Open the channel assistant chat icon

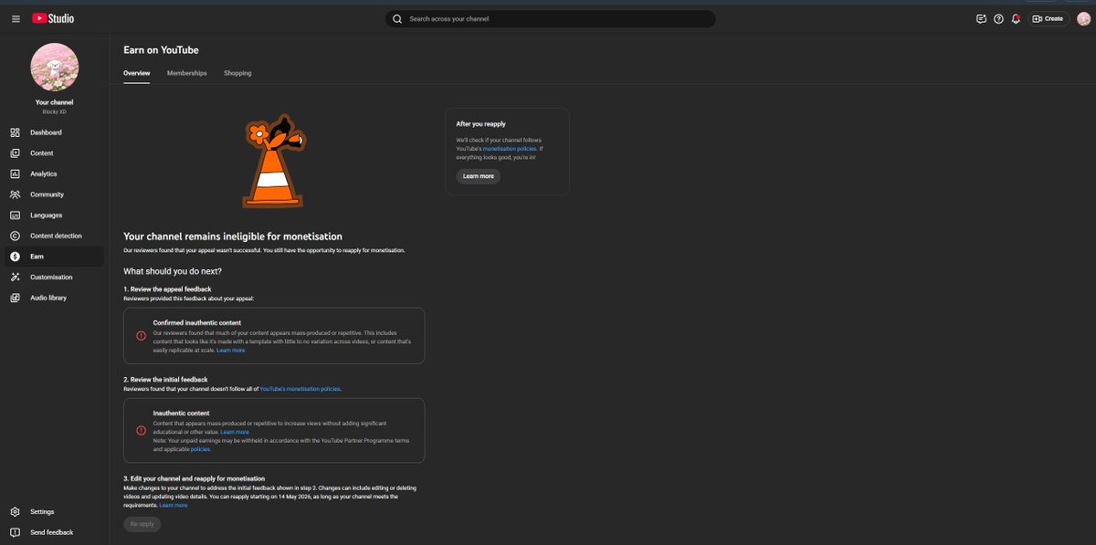[981, 18]
